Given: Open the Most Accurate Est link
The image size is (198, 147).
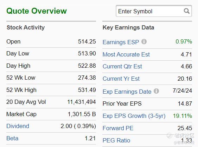Looking at the screenshot, I should click(x=126, y=54).
